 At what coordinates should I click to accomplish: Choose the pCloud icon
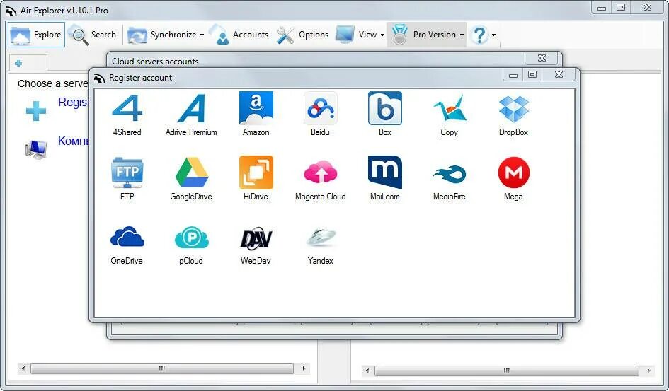(x=192, y=238)
